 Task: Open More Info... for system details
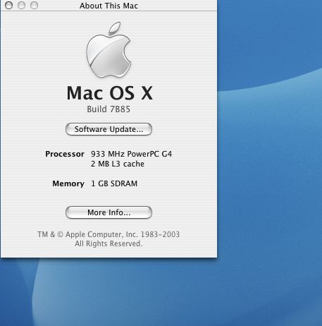109,212
